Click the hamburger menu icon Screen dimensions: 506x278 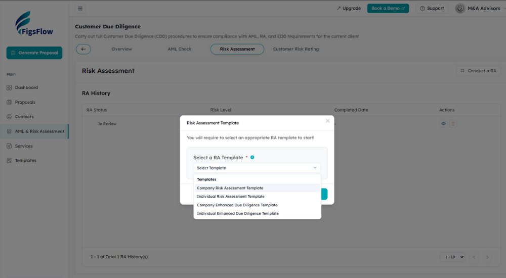[80, 8]
